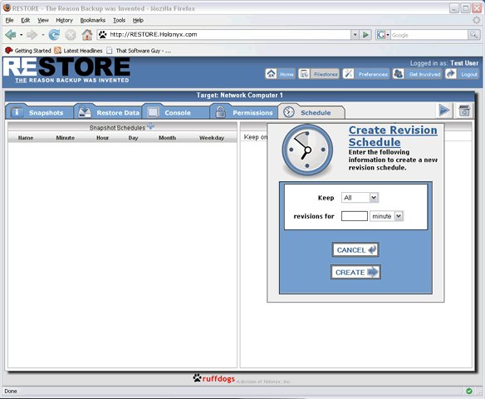Click the Logout arrow icon
The image size is (485, 399).
click(x=451, y=74)
